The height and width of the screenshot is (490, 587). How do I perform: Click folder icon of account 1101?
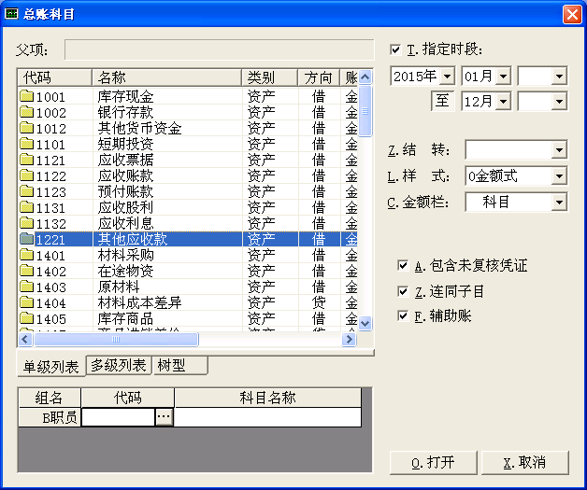click(x=26, y=144)
